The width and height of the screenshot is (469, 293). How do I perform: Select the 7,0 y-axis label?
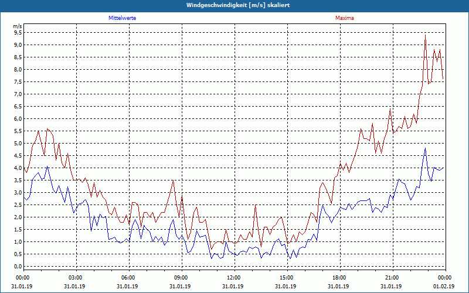pyautogui.click(x=18, y=94)
